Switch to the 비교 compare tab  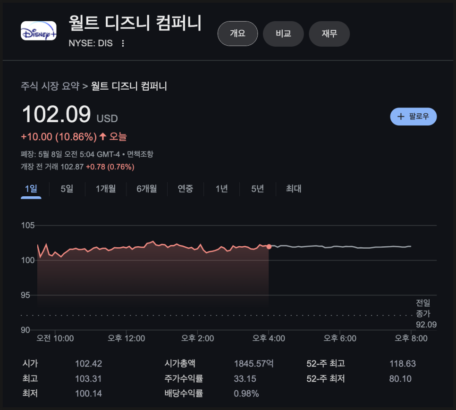pyautogui.click(x=283, y=33)
